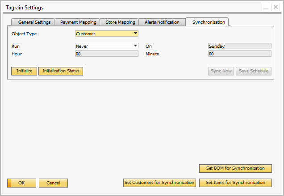This screenshot has height=196, width=284.
Task: Click the Save Schedule button
Action: 254,71
